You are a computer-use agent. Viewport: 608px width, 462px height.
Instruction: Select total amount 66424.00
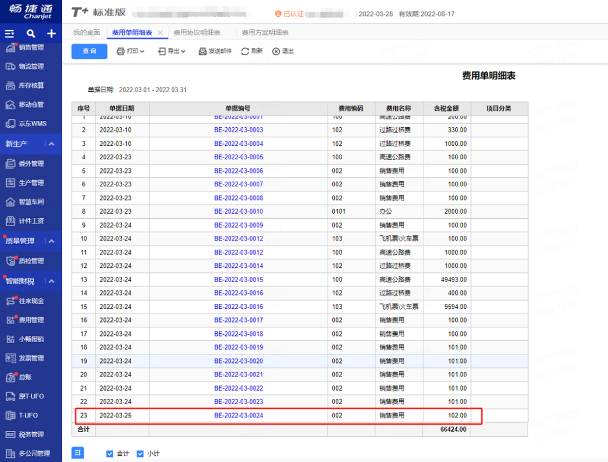pos(453,429)
